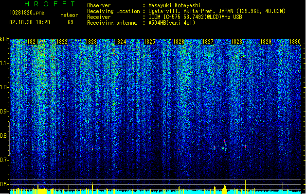The height and width of the screenshot is (194, 306).
Task: Click the kHz axis unit label
Action: (4, 39)
